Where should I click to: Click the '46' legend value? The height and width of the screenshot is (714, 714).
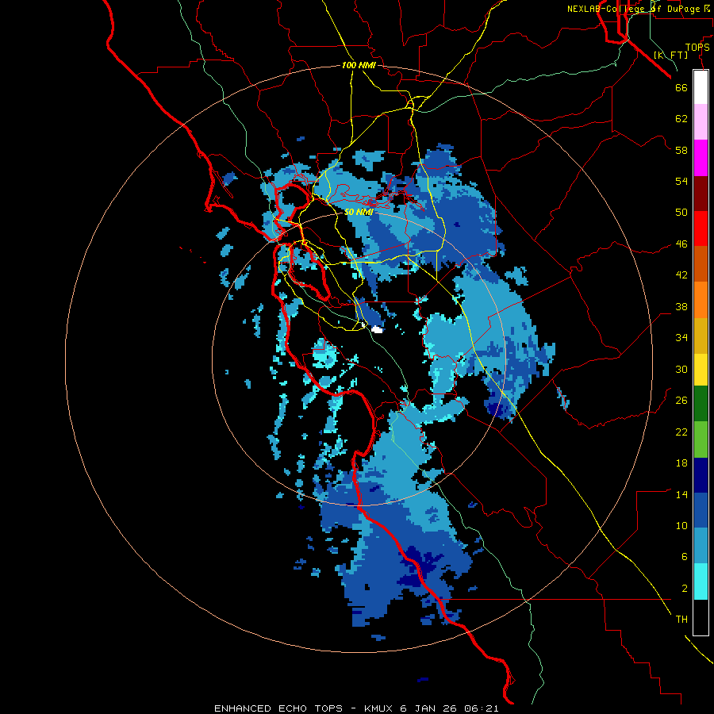[x=681, y=244]
